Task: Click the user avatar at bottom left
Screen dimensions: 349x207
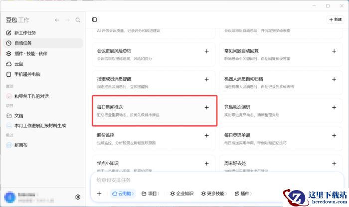Action: (x=10, y=197)
